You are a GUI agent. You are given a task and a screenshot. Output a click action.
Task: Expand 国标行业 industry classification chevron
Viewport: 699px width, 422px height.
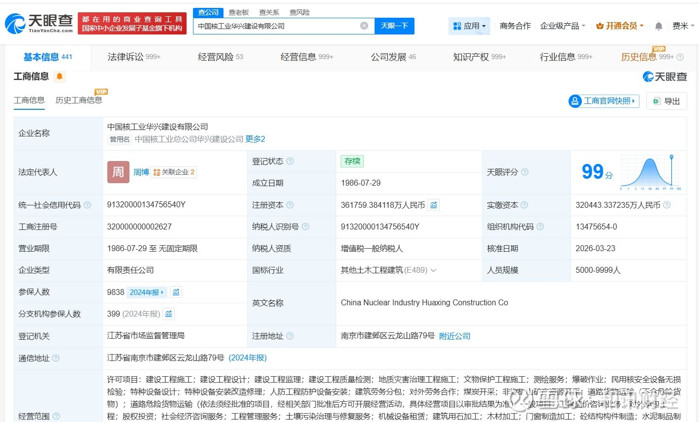434,270
